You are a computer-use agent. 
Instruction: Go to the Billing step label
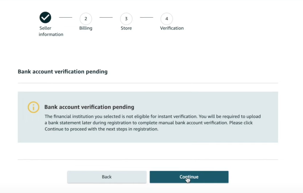click(x=86, y=28)
